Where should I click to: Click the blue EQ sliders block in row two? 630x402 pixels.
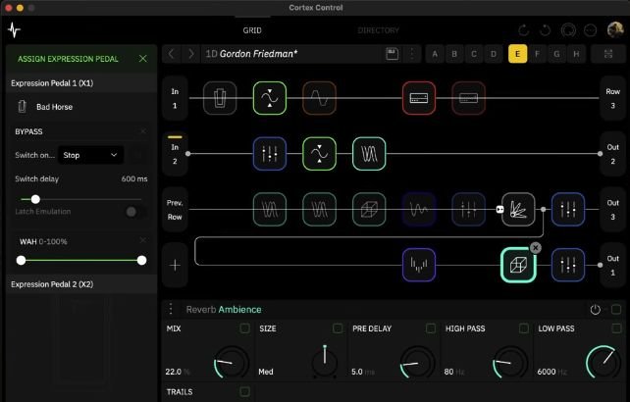[x=270, y=154]
